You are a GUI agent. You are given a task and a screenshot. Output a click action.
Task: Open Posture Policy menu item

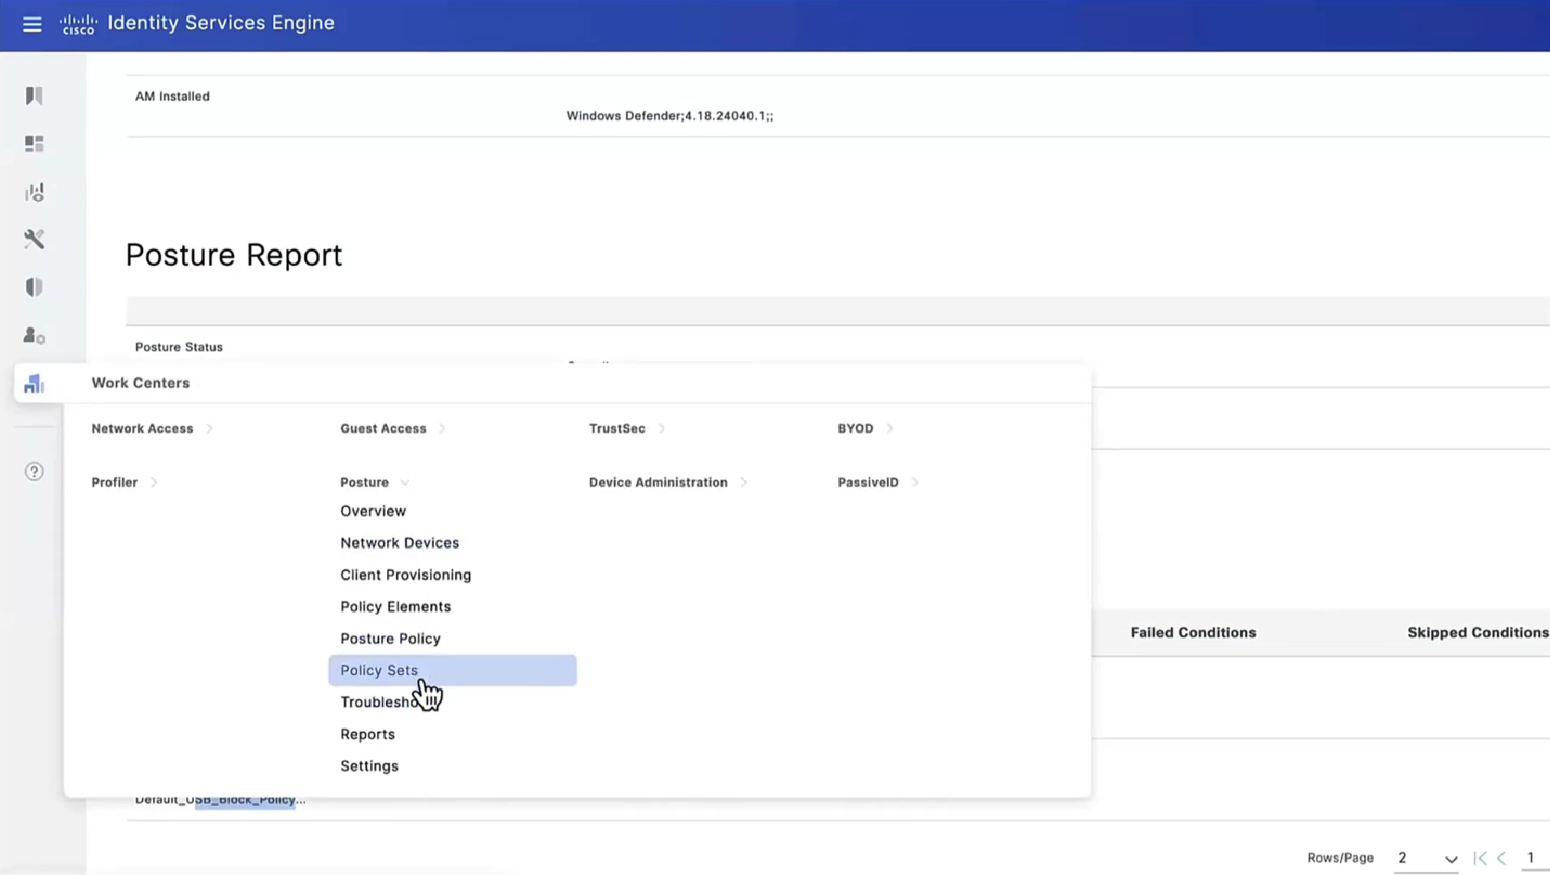point(390,639)
